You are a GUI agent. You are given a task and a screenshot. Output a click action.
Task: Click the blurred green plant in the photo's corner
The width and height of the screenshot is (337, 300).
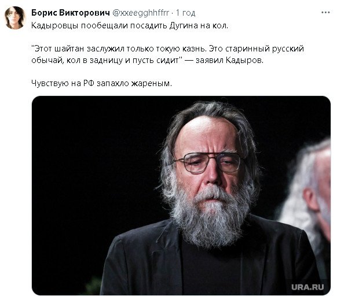pos(93,286)
